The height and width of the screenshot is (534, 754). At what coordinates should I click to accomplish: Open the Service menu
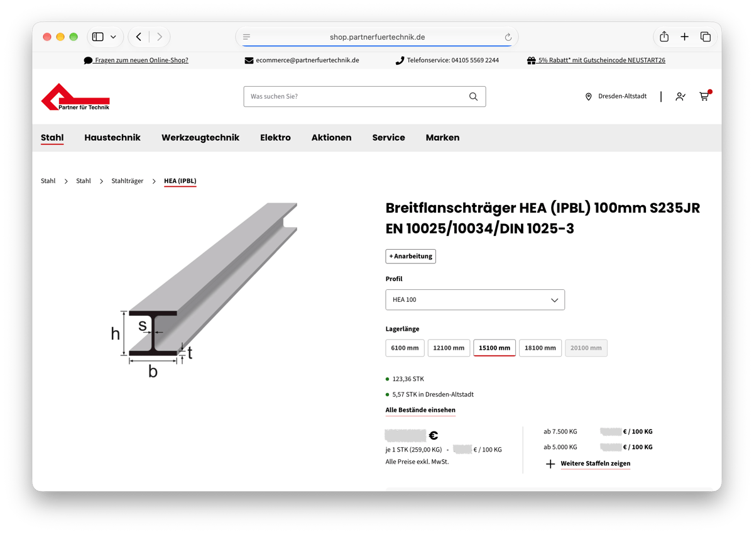click(x=388, y=138)
